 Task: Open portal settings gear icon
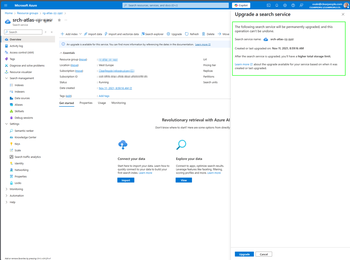(285, 5)
